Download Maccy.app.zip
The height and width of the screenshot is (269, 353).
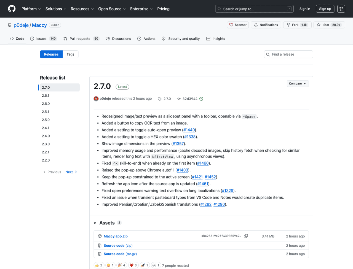(x=116, y=236)
